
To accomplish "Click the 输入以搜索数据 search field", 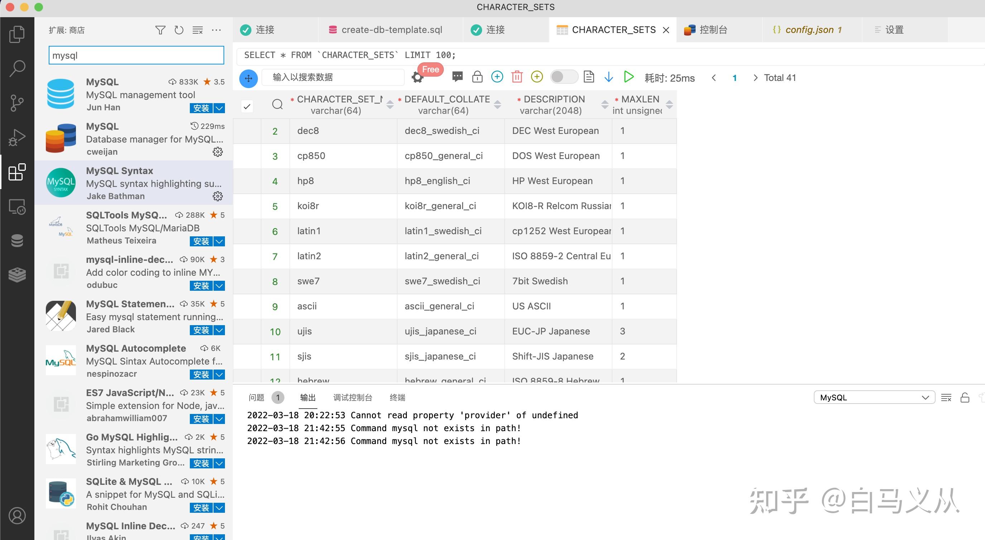I will point(333,77).
